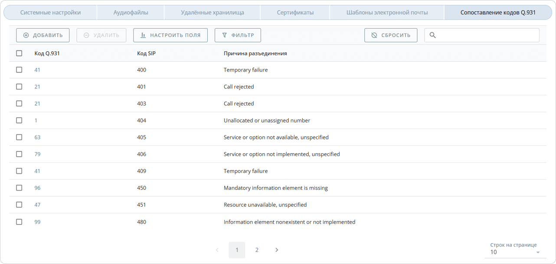556x264 pixels.
Task: Open the Фильтр funnel icon button
Action: point(225,35)
